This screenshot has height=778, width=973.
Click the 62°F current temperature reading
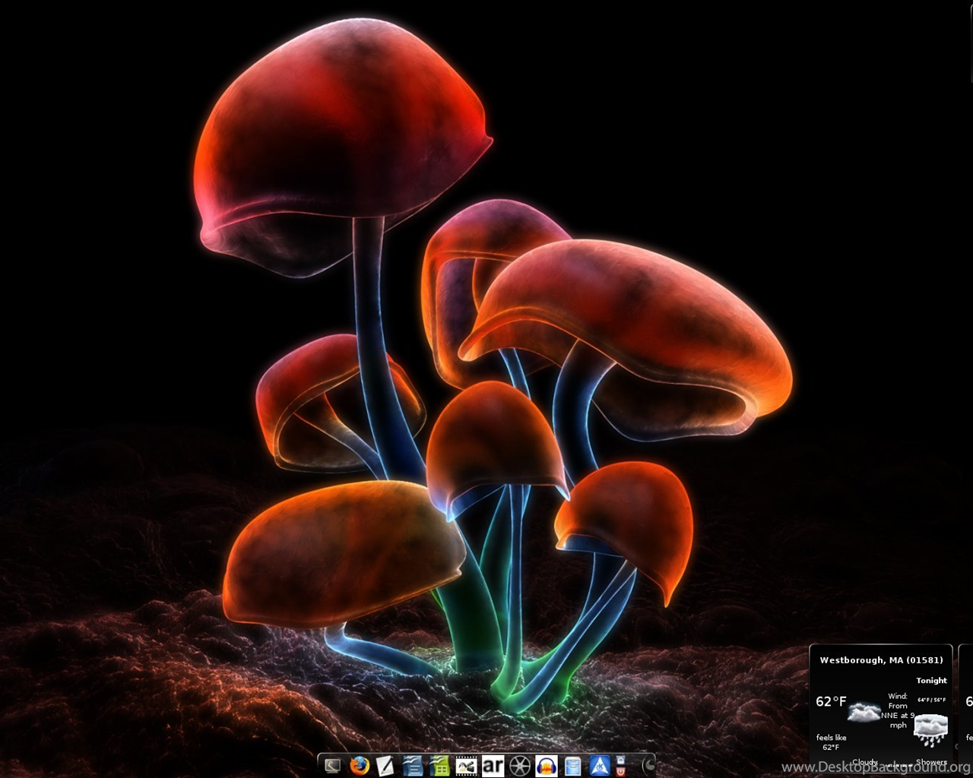point(831,701)
